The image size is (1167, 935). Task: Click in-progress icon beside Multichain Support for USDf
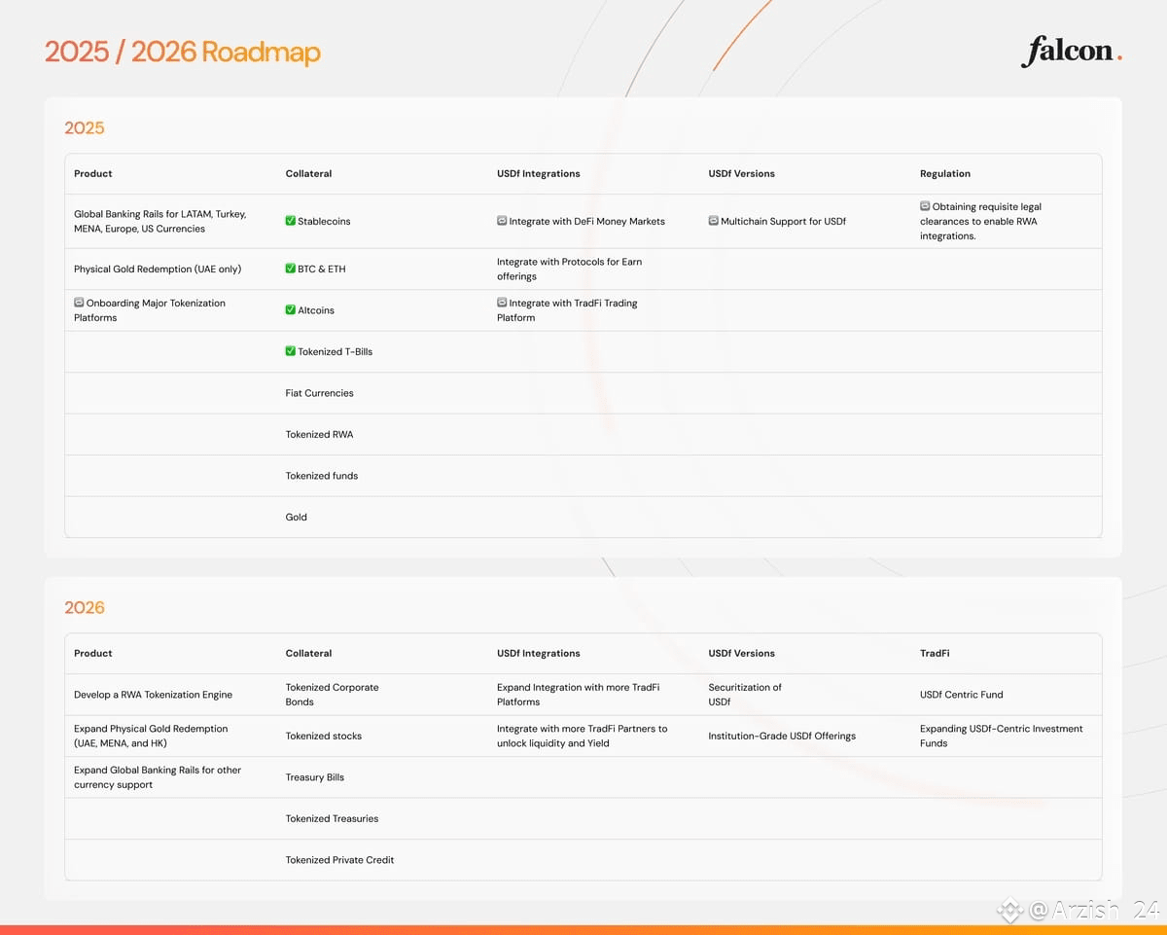713,221
